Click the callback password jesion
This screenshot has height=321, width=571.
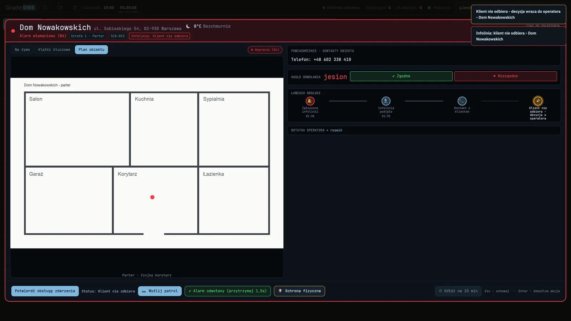[x=335, y=77]
